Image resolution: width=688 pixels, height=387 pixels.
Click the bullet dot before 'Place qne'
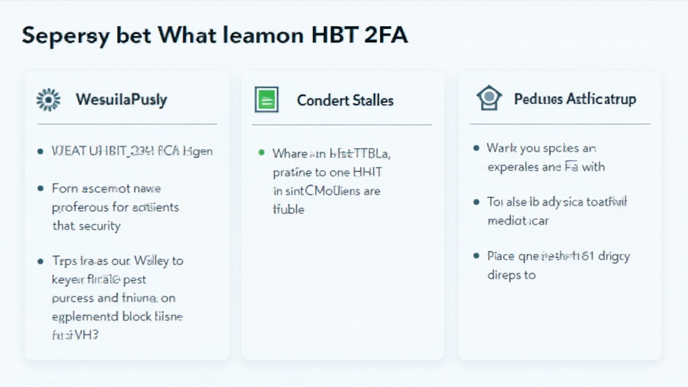point(476,256)
